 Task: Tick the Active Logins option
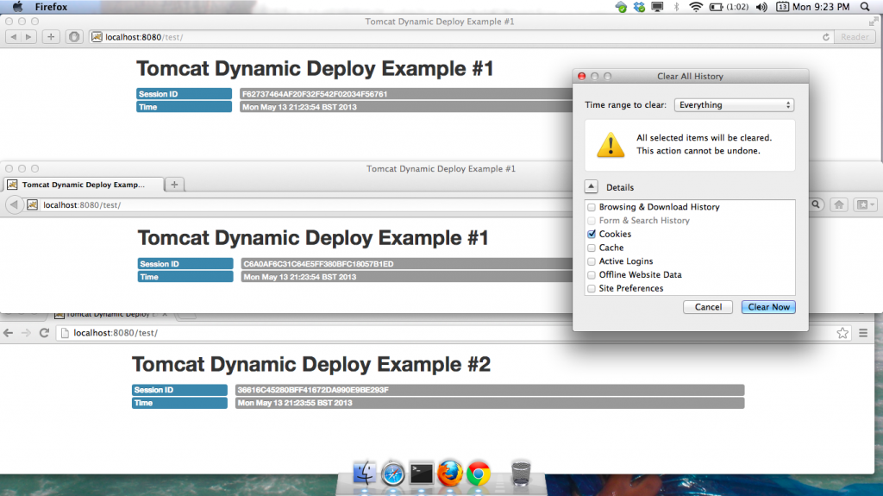tap(592, 261)
